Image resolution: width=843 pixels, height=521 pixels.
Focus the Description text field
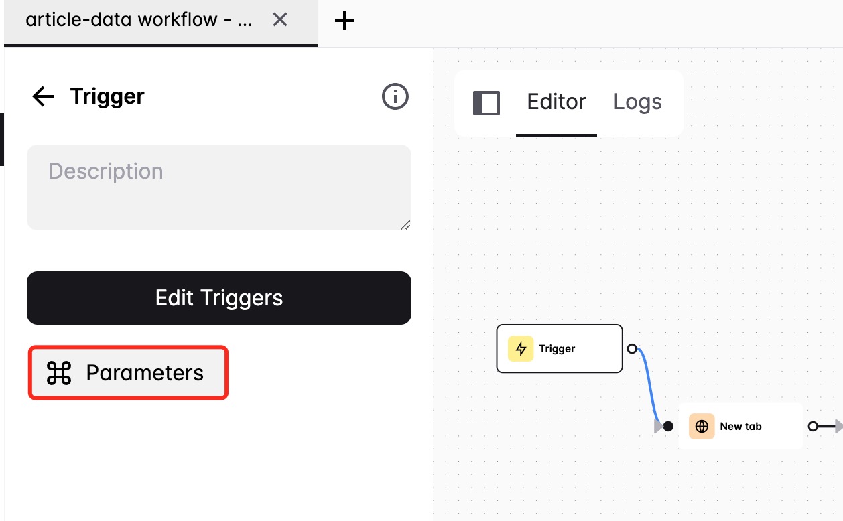point(218,188)
